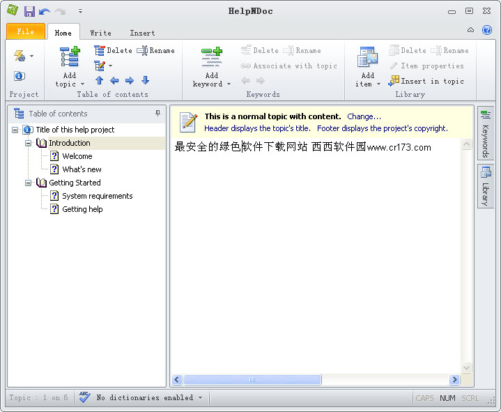Switch to the Home ribbon tab
Image resolution: width=501 pixels, height=412 pixels.
click(x=63, y=33)
